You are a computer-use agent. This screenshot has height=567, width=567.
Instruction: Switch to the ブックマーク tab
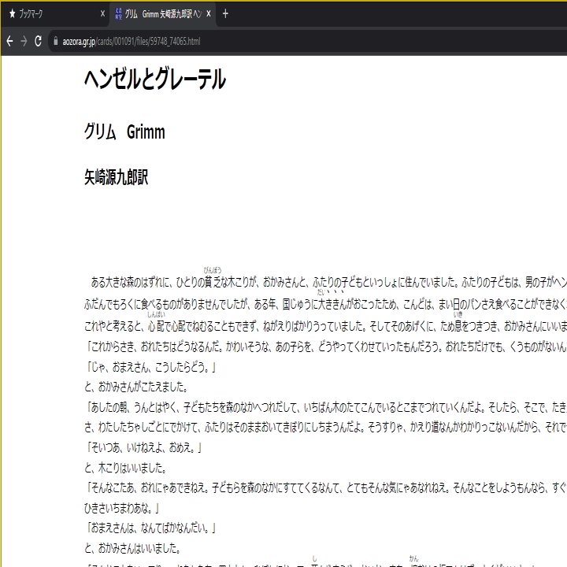click(55, 13)
